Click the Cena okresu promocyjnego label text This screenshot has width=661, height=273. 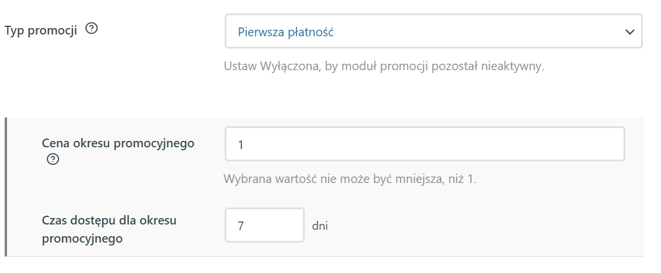118,143
